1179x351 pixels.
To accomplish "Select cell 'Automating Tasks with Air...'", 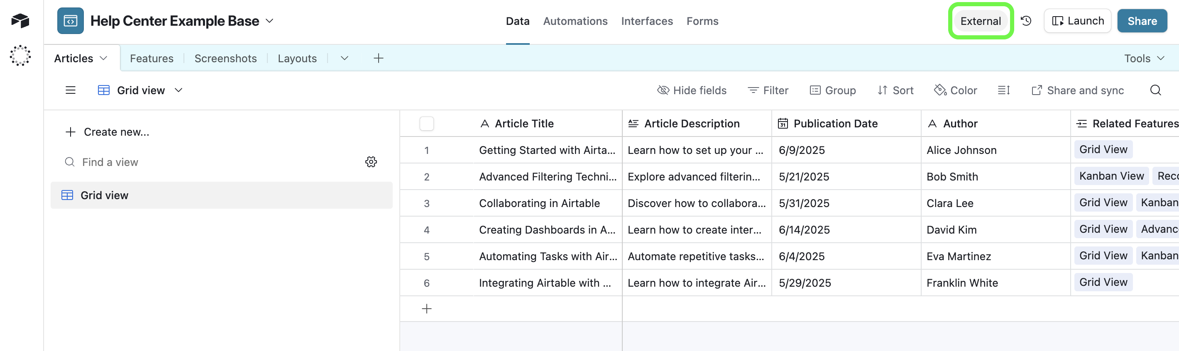I will (548, 256).
